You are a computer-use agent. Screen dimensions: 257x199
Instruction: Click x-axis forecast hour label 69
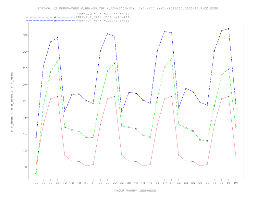[x=200, y=183]
